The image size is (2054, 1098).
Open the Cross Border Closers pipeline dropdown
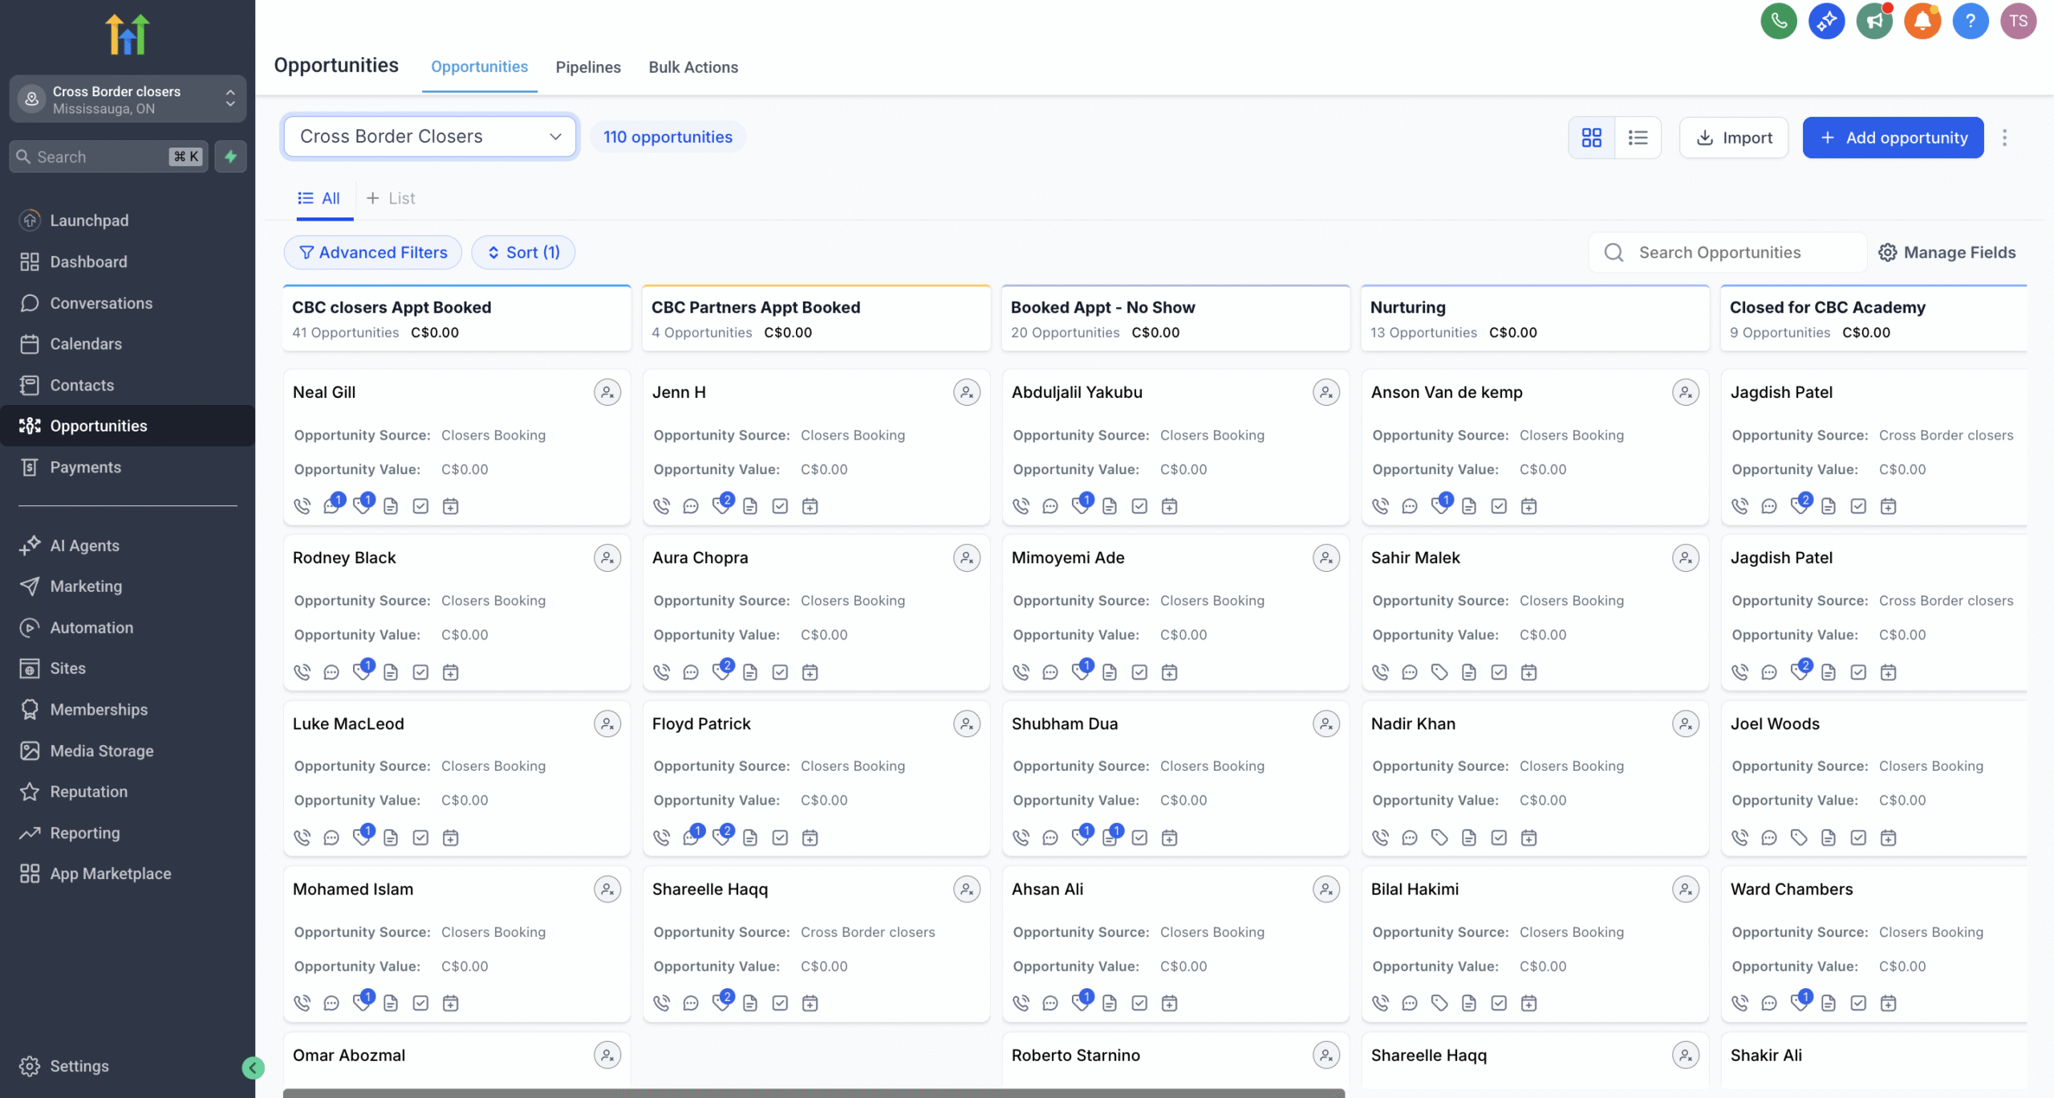tap(430, 136)
